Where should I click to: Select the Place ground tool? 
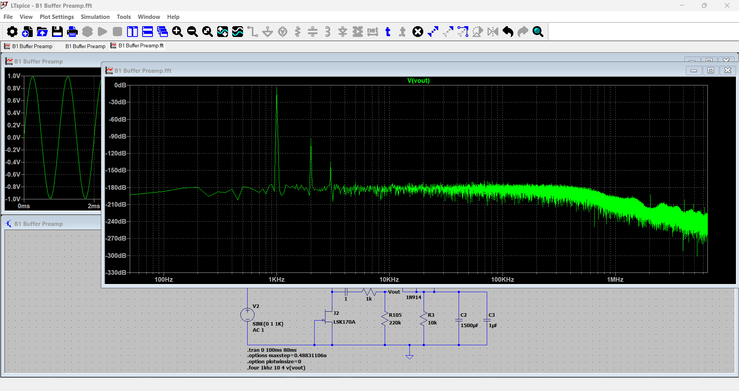(268, 32)
